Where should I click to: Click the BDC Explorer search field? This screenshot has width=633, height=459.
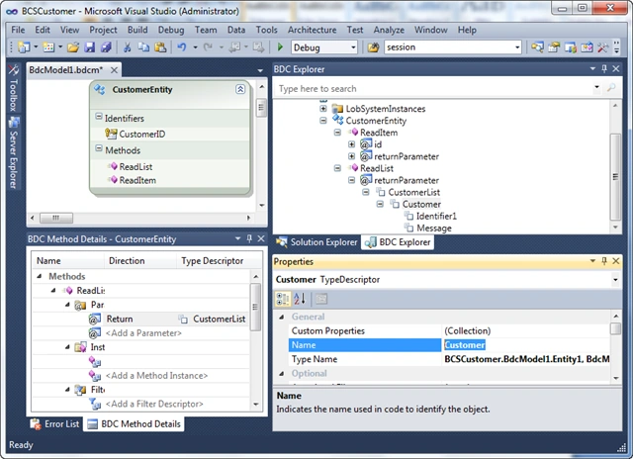tap(434, 89)
